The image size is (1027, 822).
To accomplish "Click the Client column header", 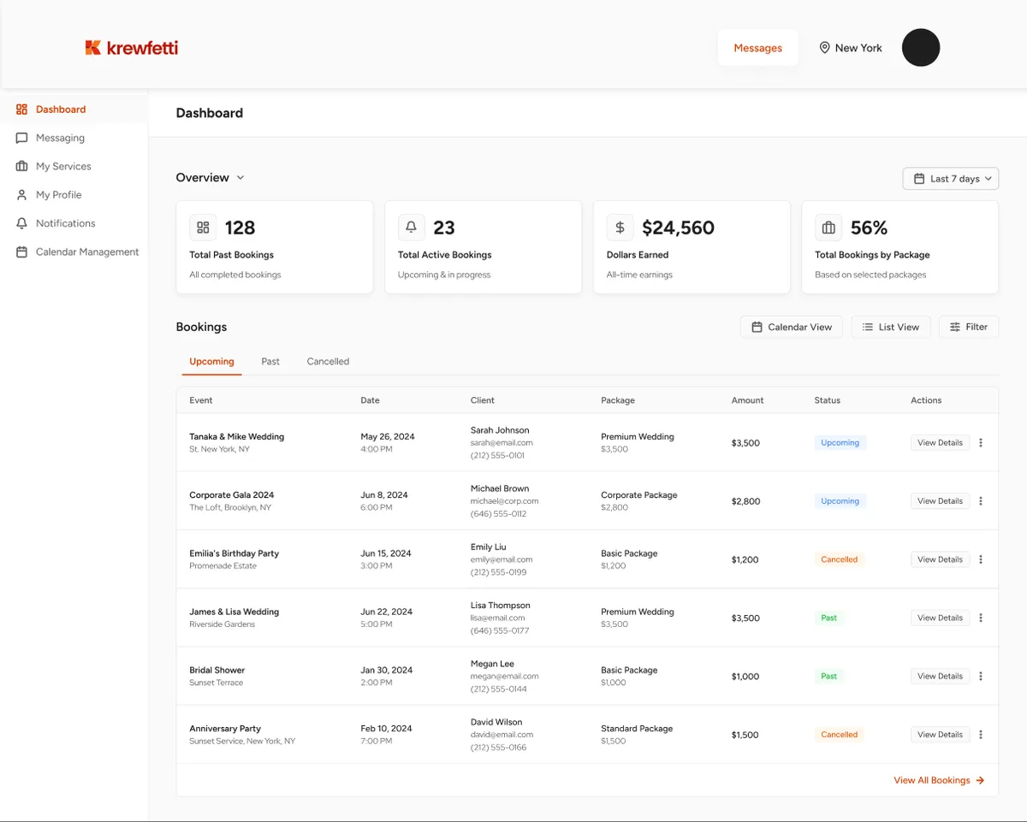I will click(483, 400).
